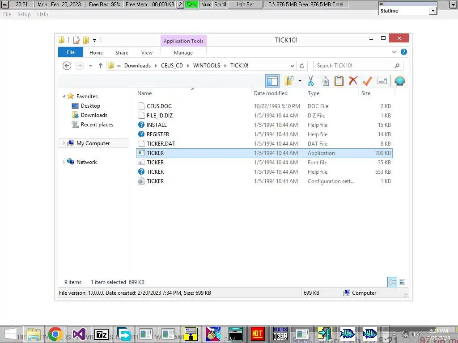Click the Paste clipboard icon
This screenshot has width=458, height=343.
339,81
